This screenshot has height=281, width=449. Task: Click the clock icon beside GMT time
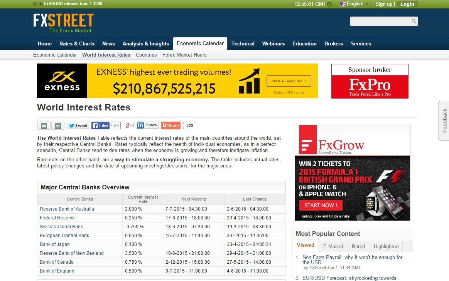click(x=329, y=4)
